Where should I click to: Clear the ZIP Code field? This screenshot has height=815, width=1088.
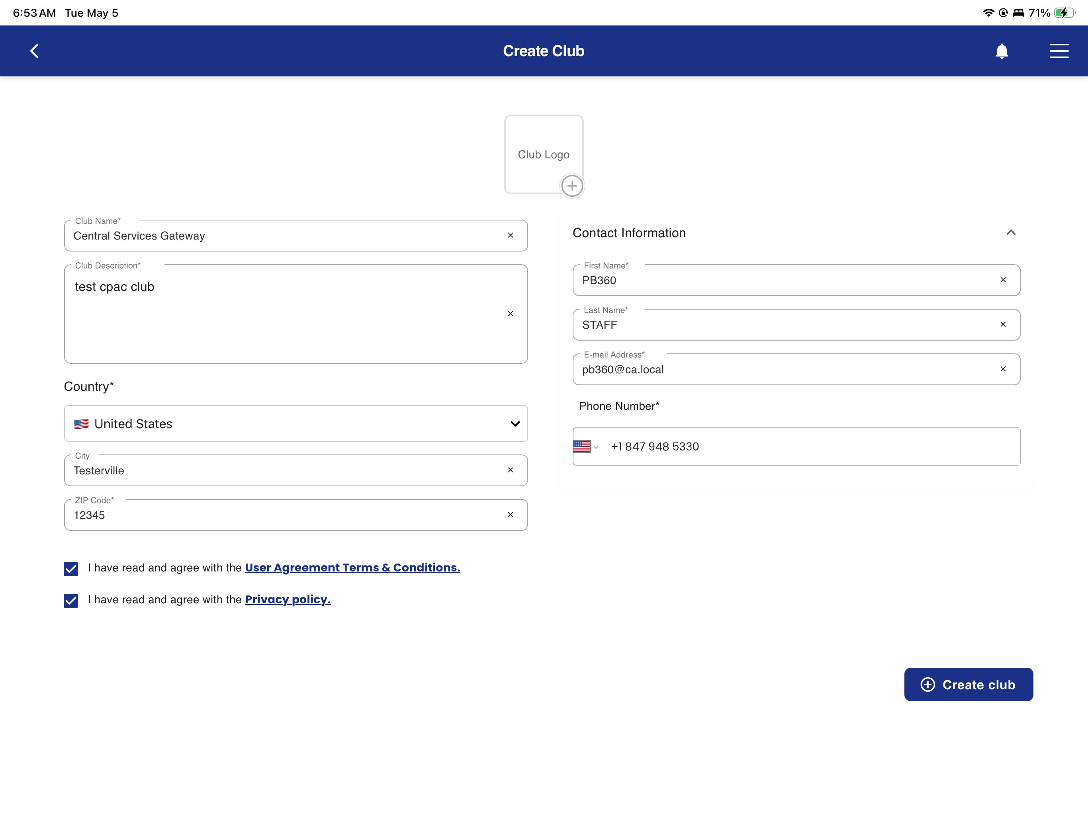(x=510, y=515)
